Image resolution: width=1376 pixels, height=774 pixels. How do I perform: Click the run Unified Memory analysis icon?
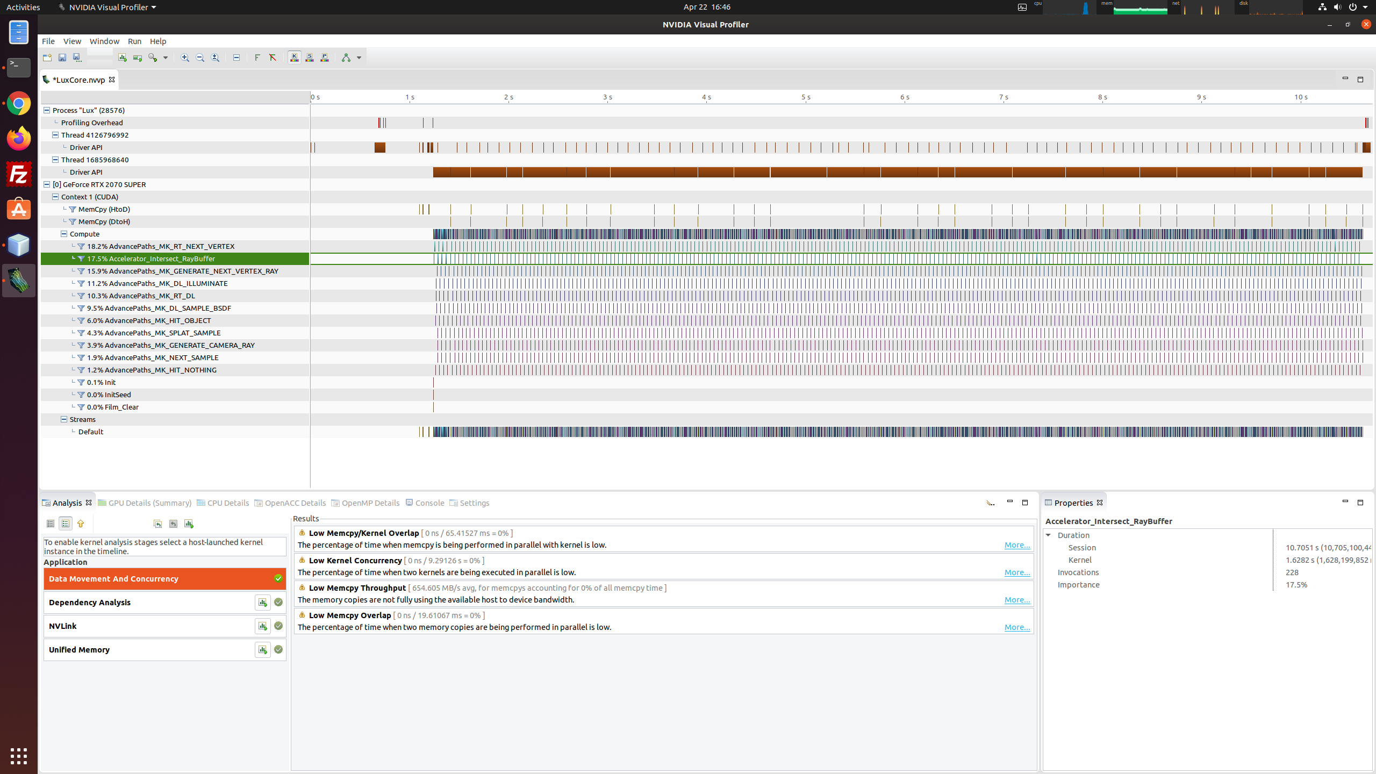point(262,650)
